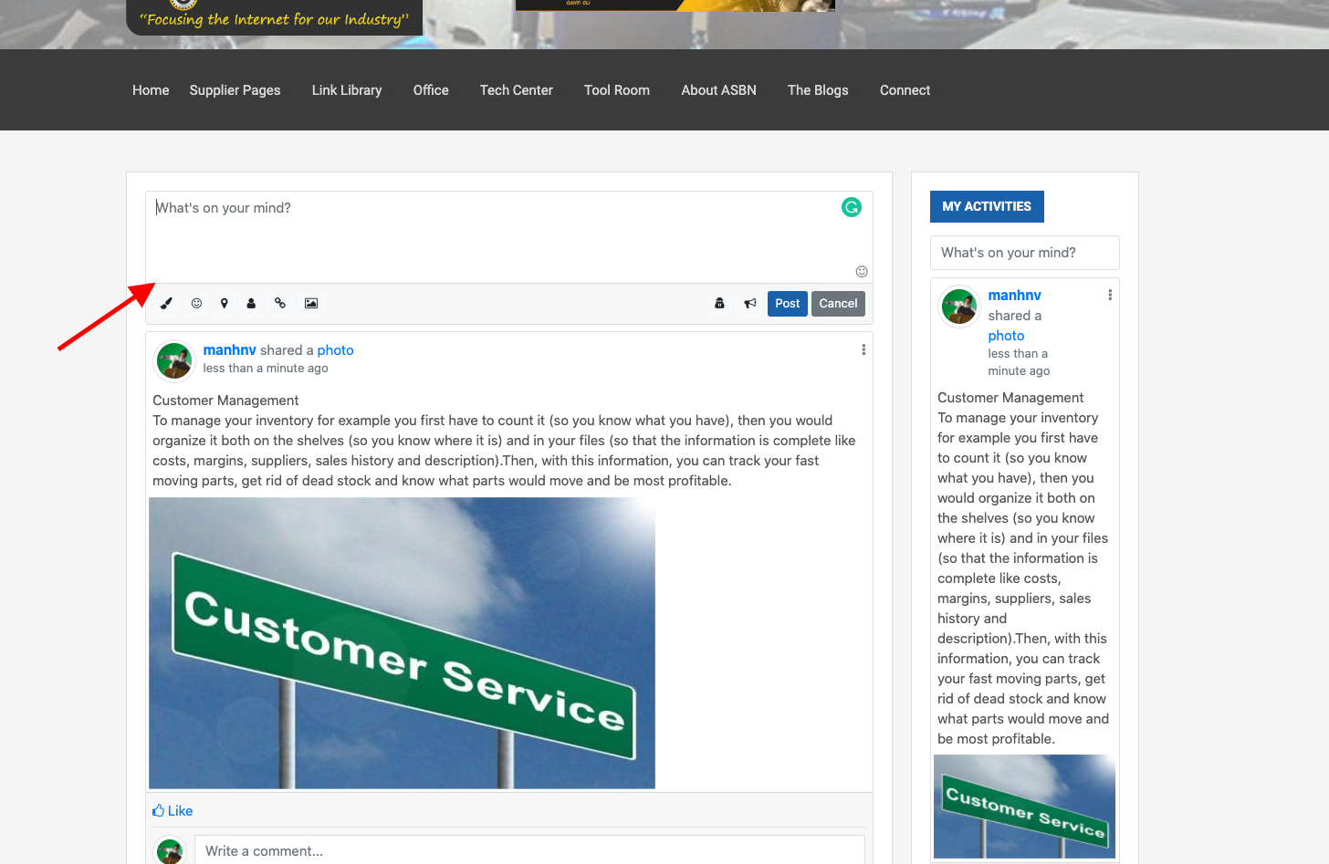The width and height of the screenshot is (1329, 864).
Task: Open the options menu of the My Activities post
Action: pos(1110,295)
